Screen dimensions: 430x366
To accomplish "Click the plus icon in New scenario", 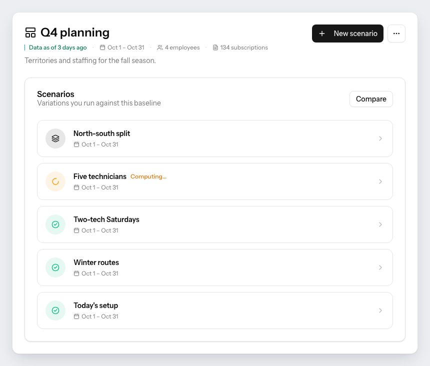I will click(322, 33).
